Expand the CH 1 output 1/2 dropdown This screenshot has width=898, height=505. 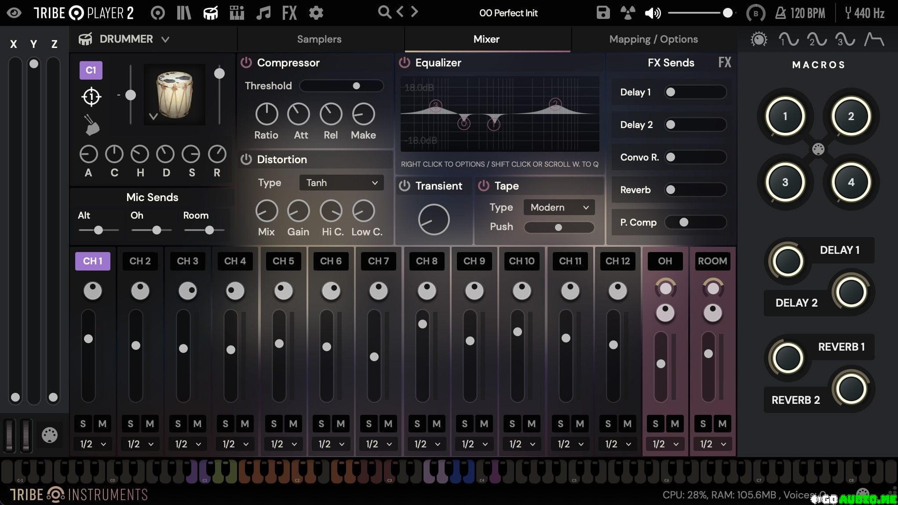93,444
